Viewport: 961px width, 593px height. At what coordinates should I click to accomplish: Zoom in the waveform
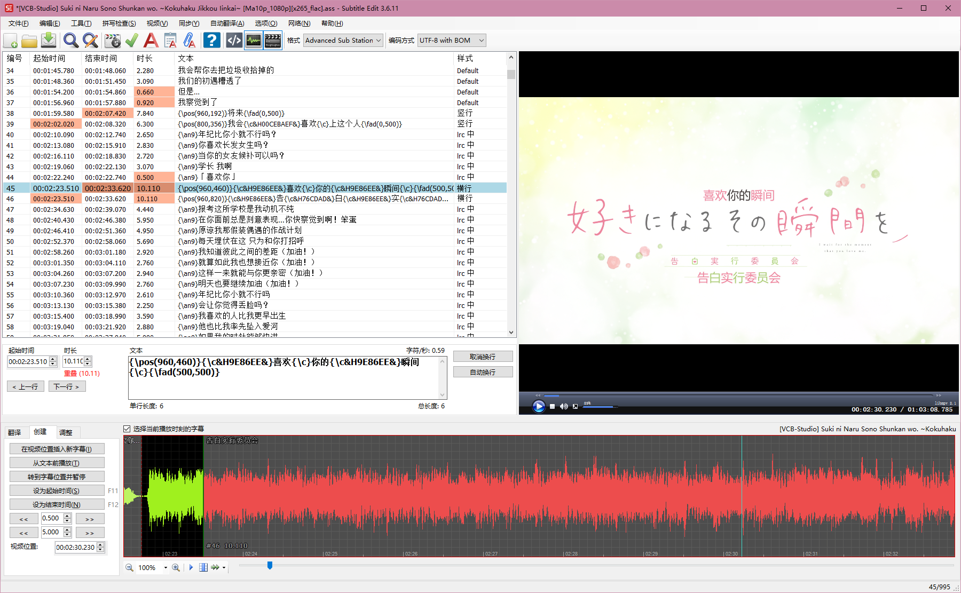pyautogui.click(x=176, y=567)
